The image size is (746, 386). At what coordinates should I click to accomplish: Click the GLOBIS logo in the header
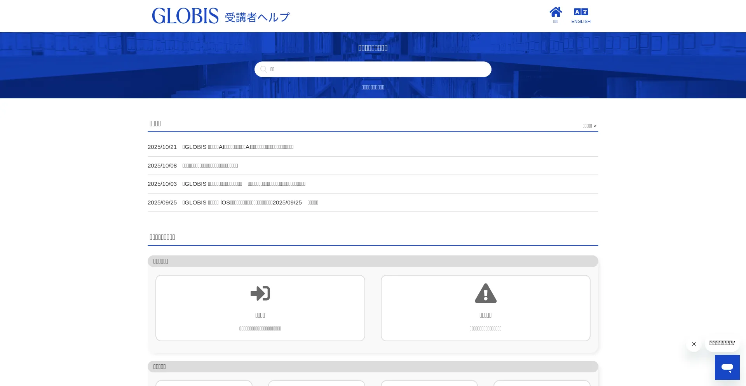pos(185,16)
